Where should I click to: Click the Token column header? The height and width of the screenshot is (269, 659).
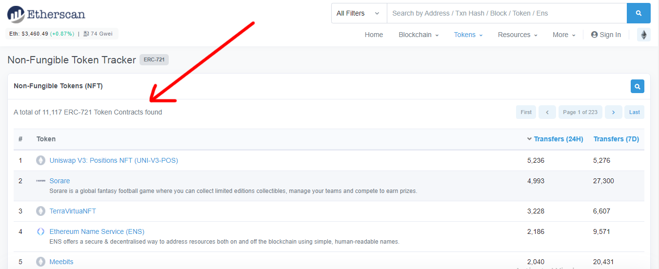tap(46, 139)
